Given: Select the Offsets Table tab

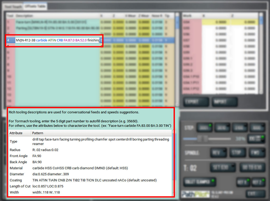Looking at the screenshot, I should 35,6.
